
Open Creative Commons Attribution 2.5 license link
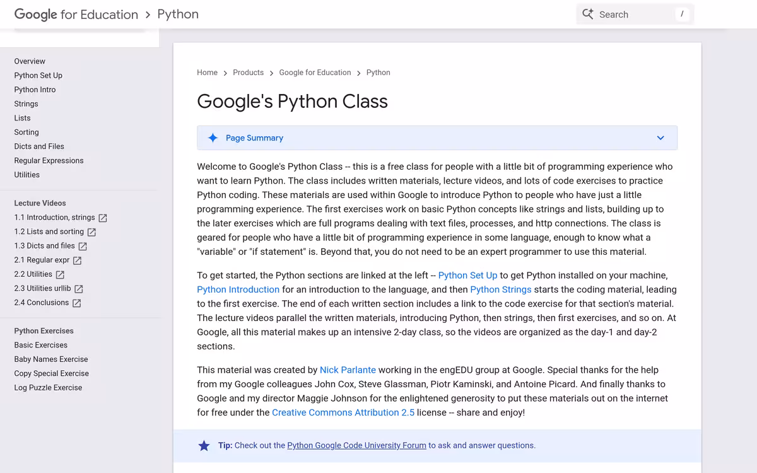coord(343,412)
